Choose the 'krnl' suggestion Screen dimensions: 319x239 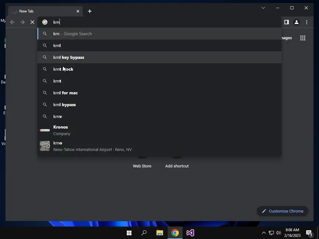[x=159, y=45]
